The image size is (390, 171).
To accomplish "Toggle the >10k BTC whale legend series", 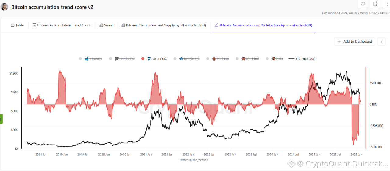I will 94,59.
